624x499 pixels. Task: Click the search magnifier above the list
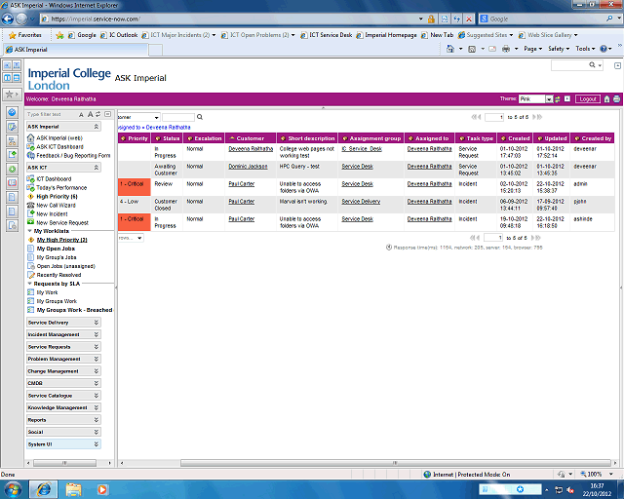[200, 117]
